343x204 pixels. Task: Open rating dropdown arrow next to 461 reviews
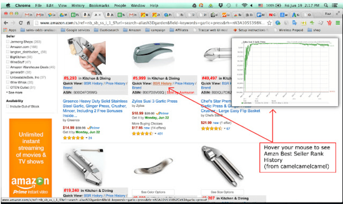[x=156, y=133]
